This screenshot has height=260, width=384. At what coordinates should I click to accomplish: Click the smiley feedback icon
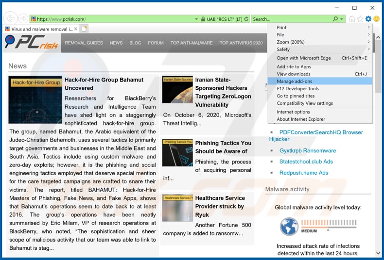pyautogui.click(x=376, y=19)
